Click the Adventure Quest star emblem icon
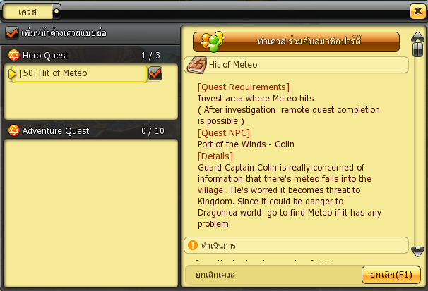428x291 pixels. 14,130
